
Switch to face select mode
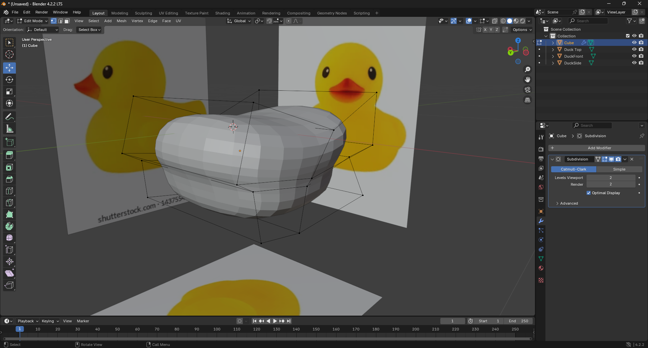[x=67, y=21]
